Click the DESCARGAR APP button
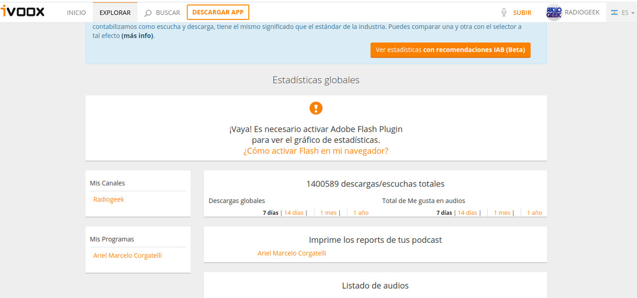The image size is (637, 298). coord(218,12)
